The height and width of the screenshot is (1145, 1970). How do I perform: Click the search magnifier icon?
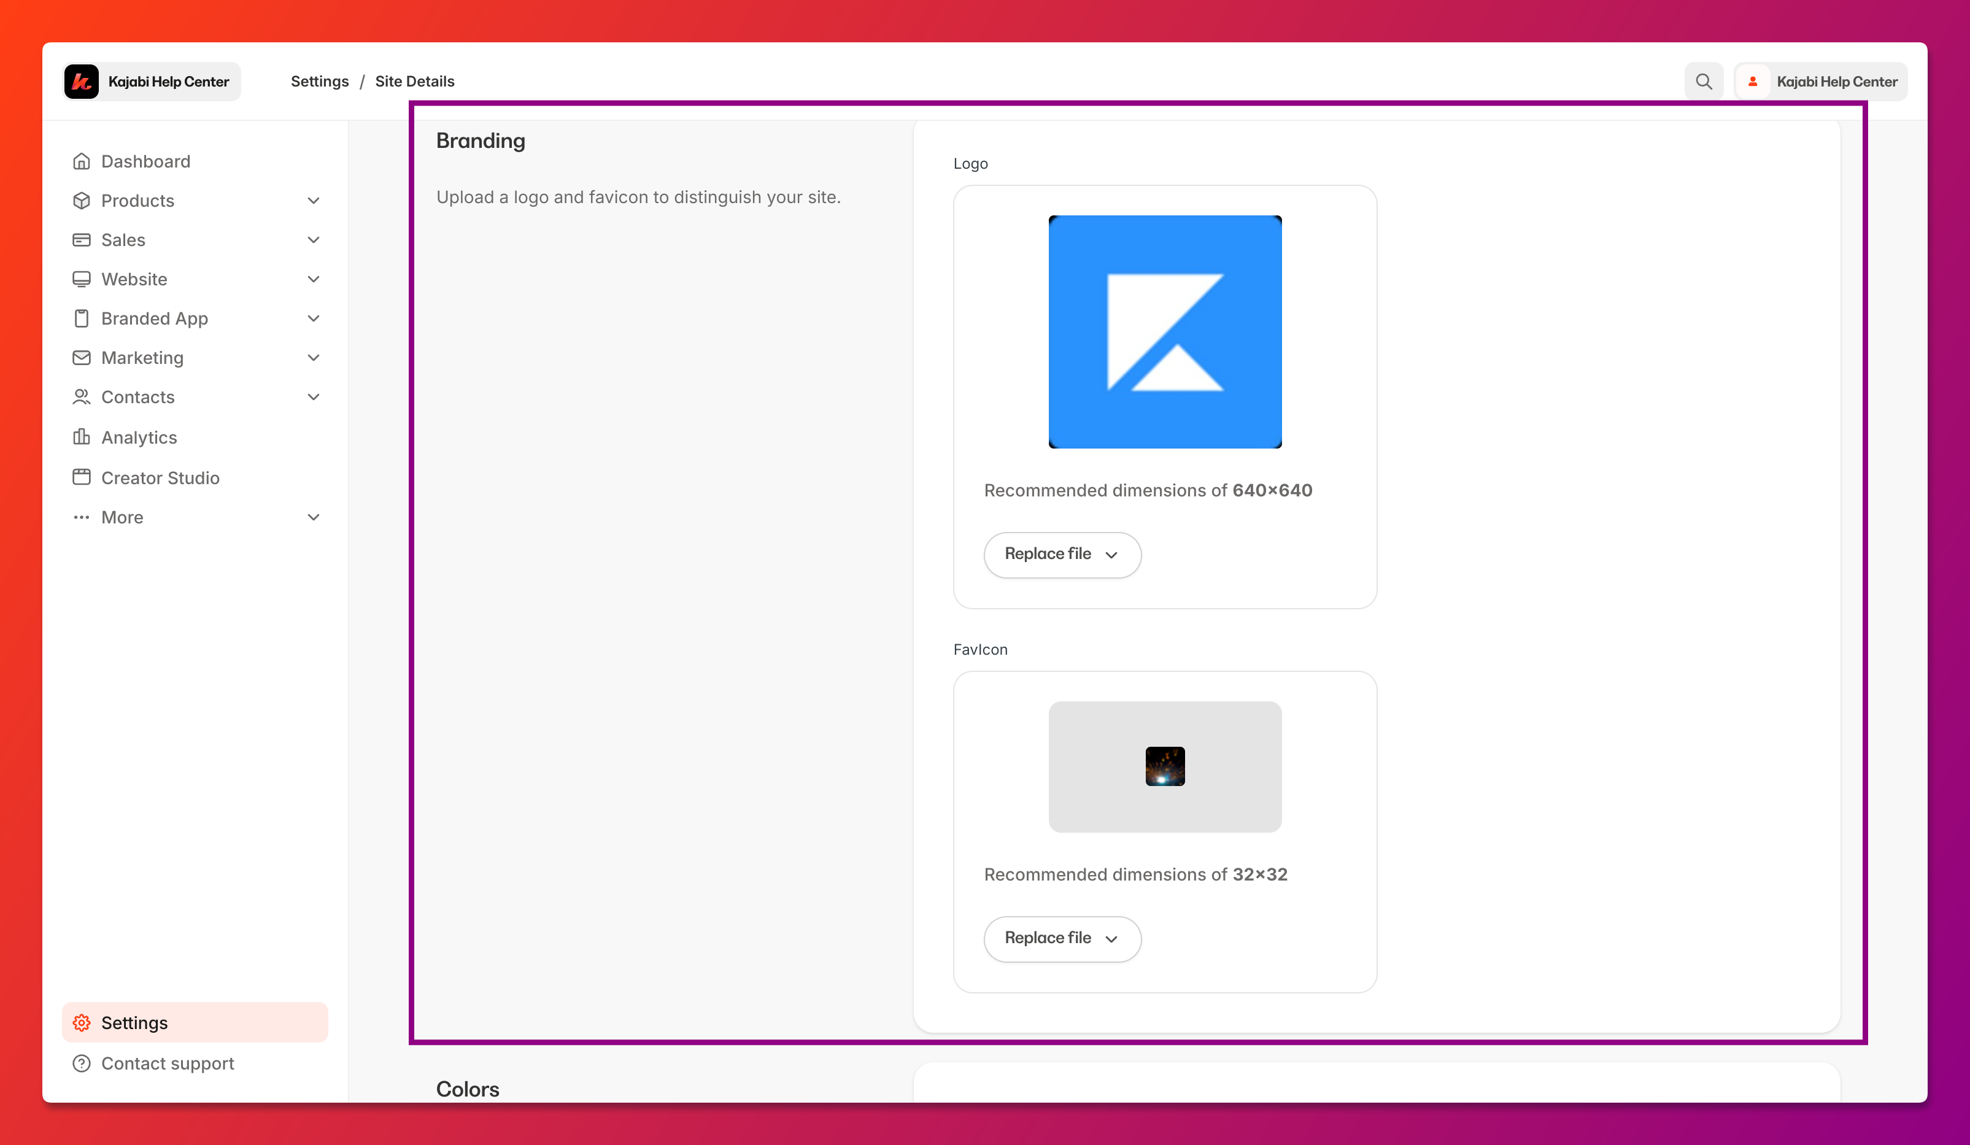[x=1704, y=81]
